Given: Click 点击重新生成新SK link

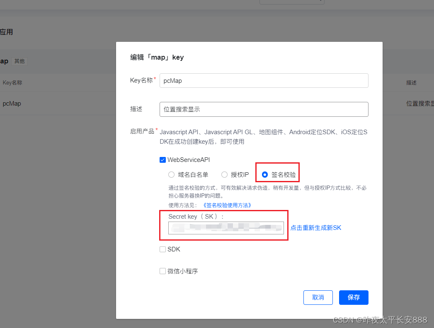Looking at the screenshot, I should click(x=316, y=228).
